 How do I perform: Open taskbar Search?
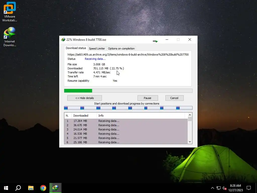tap(18, 188)
